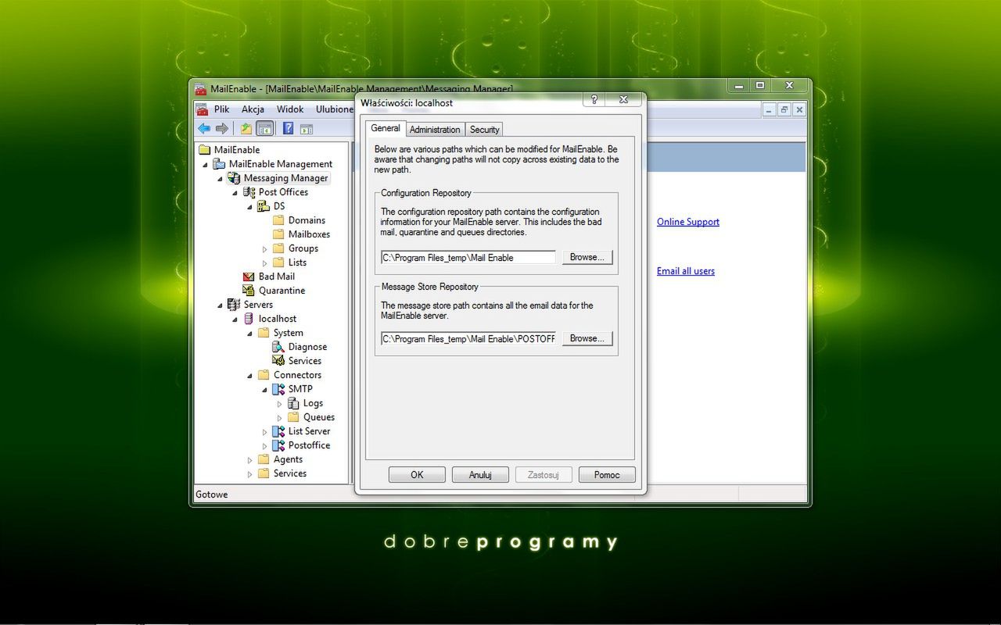
Task: Expand the List Server connector arrow
Action: click(x=265, y=431)
